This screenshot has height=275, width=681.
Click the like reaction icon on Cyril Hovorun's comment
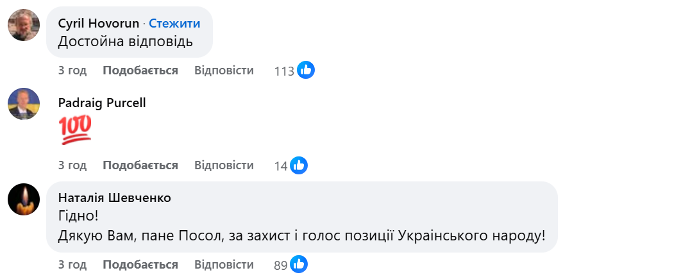(x=306, y=71)
